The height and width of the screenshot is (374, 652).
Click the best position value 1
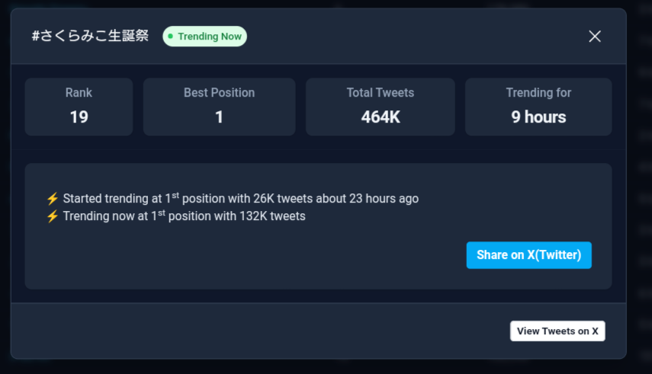(x=219, y=117)
